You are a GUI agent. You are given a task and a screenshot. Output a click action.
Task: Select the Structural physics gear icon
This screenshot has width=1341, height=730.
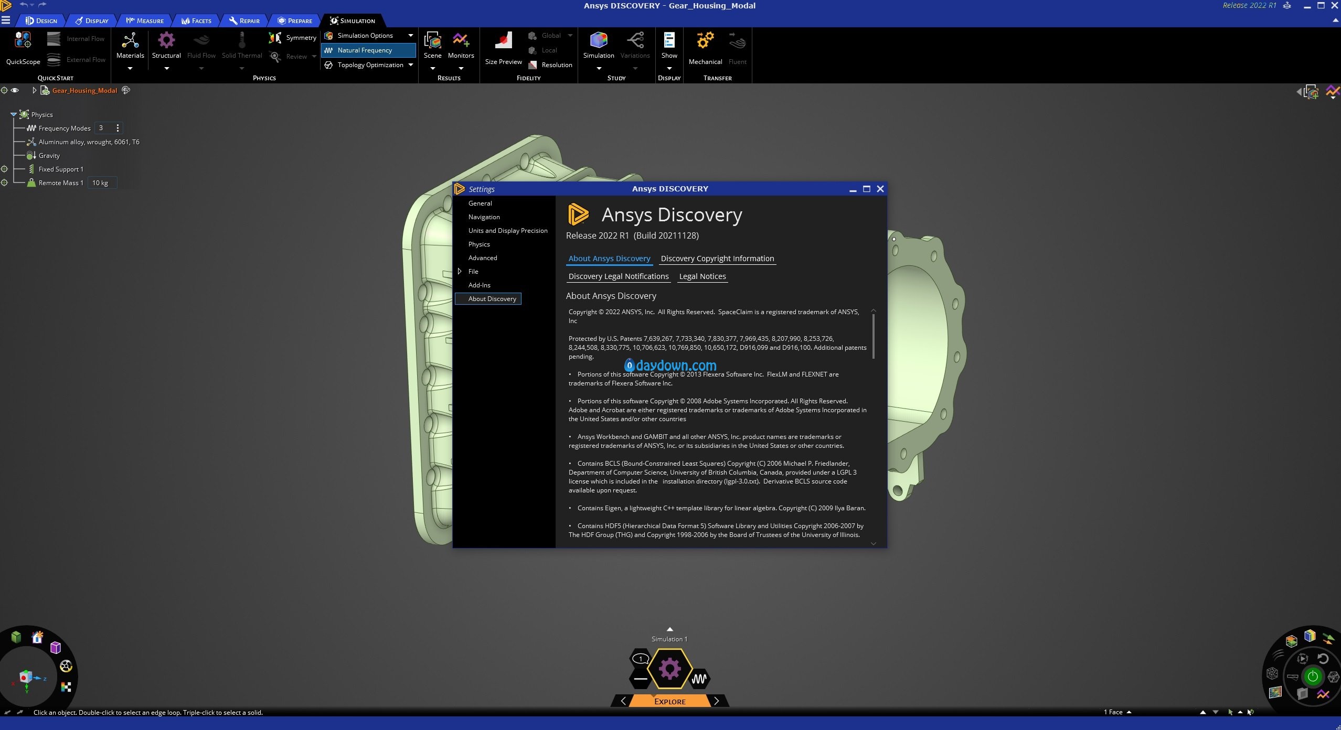(166, 40)
